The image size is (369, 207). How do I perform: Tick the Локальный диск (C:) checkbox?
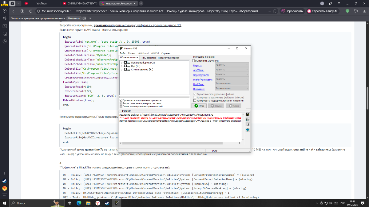pyautogui.click(x=125, y=63)
